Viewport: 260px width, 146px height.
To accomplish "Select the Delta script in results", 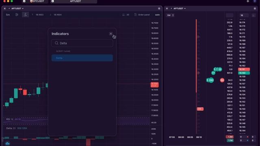I will pyautogui.click(x=82, y=58).
